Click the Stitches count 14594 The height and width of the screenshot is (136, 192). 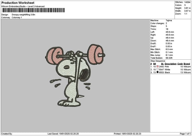click(x=187, y=2)
